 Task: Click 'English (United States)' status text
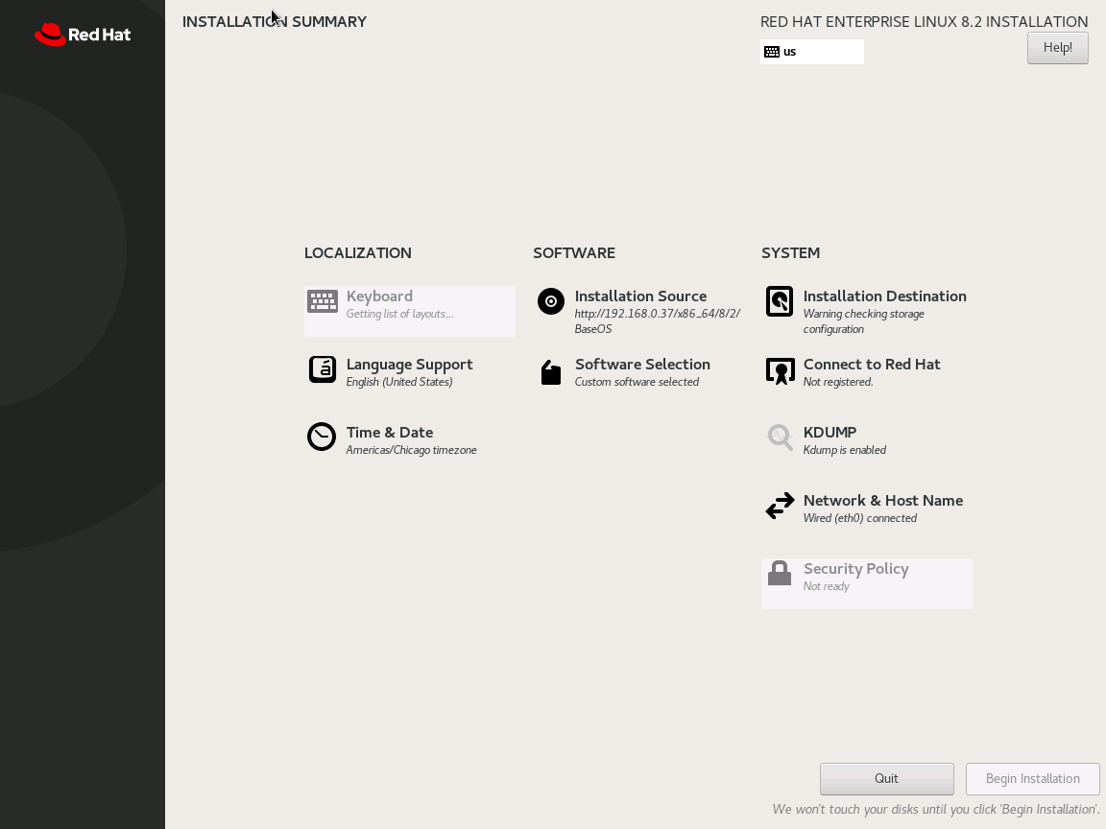click(399, 382)
